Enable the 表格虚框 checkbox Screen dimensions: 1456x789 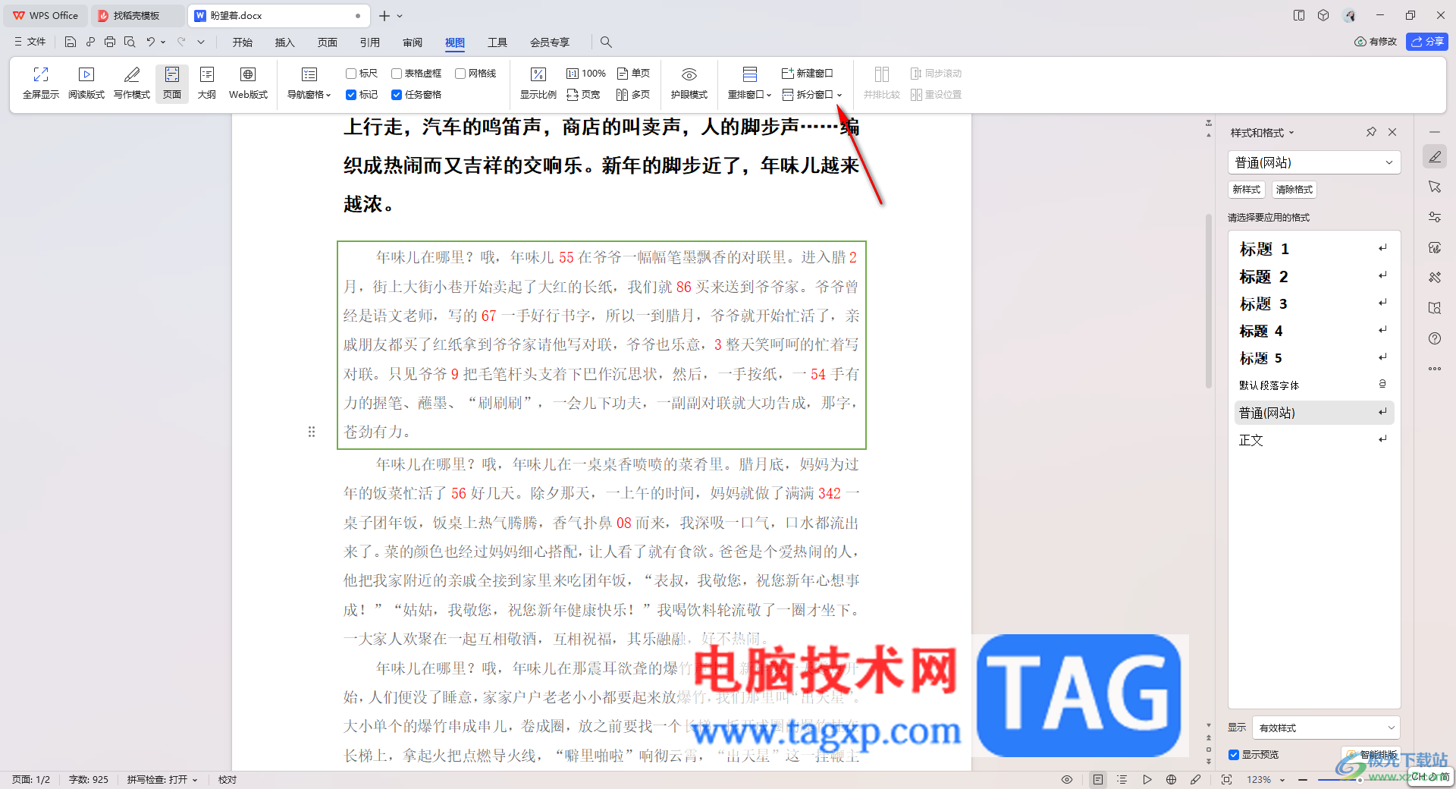[397, 74]
